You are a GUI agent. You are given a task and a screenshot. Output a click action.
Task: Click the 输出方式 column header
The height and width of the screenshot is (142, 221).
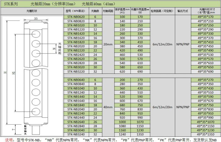click(183, 11)
